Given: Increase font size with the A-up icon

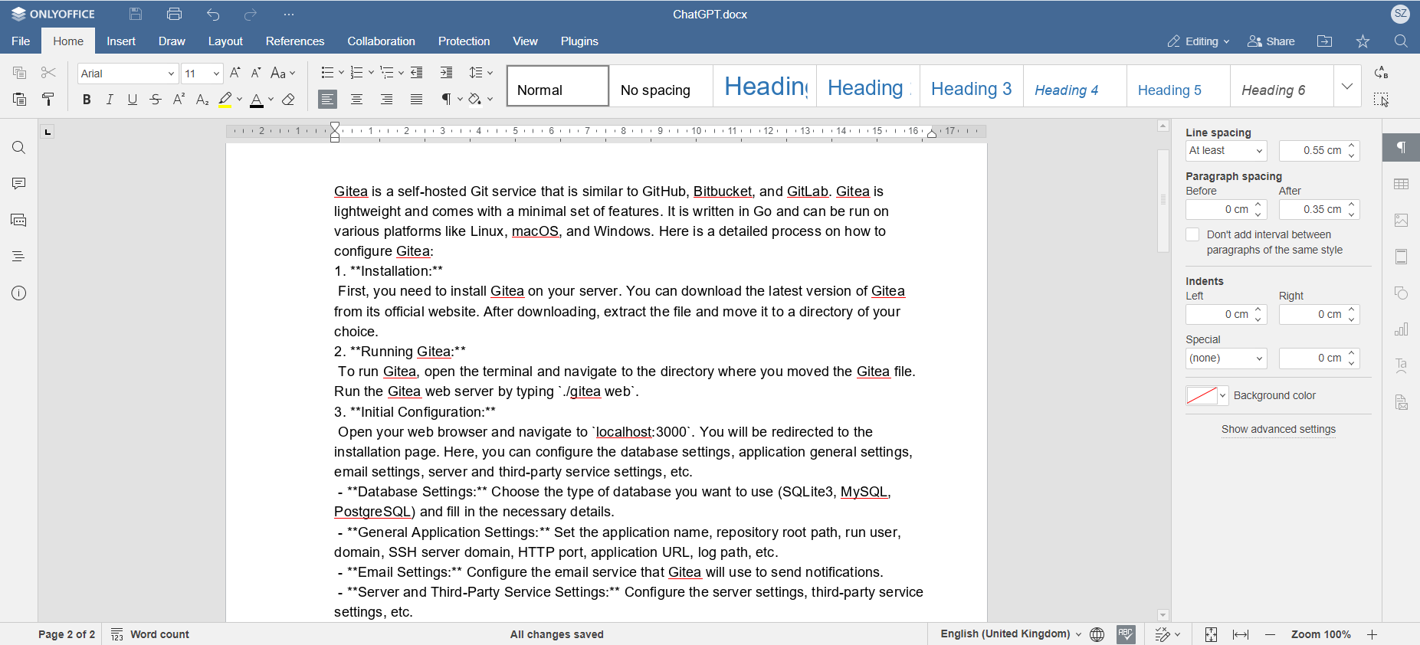Looking at the screenshot, I should pyautogui.click(x=235, y=73).
